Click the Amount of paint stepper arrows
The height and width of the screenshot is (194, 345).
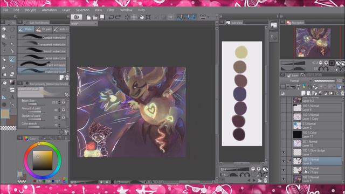pos(59,110)
